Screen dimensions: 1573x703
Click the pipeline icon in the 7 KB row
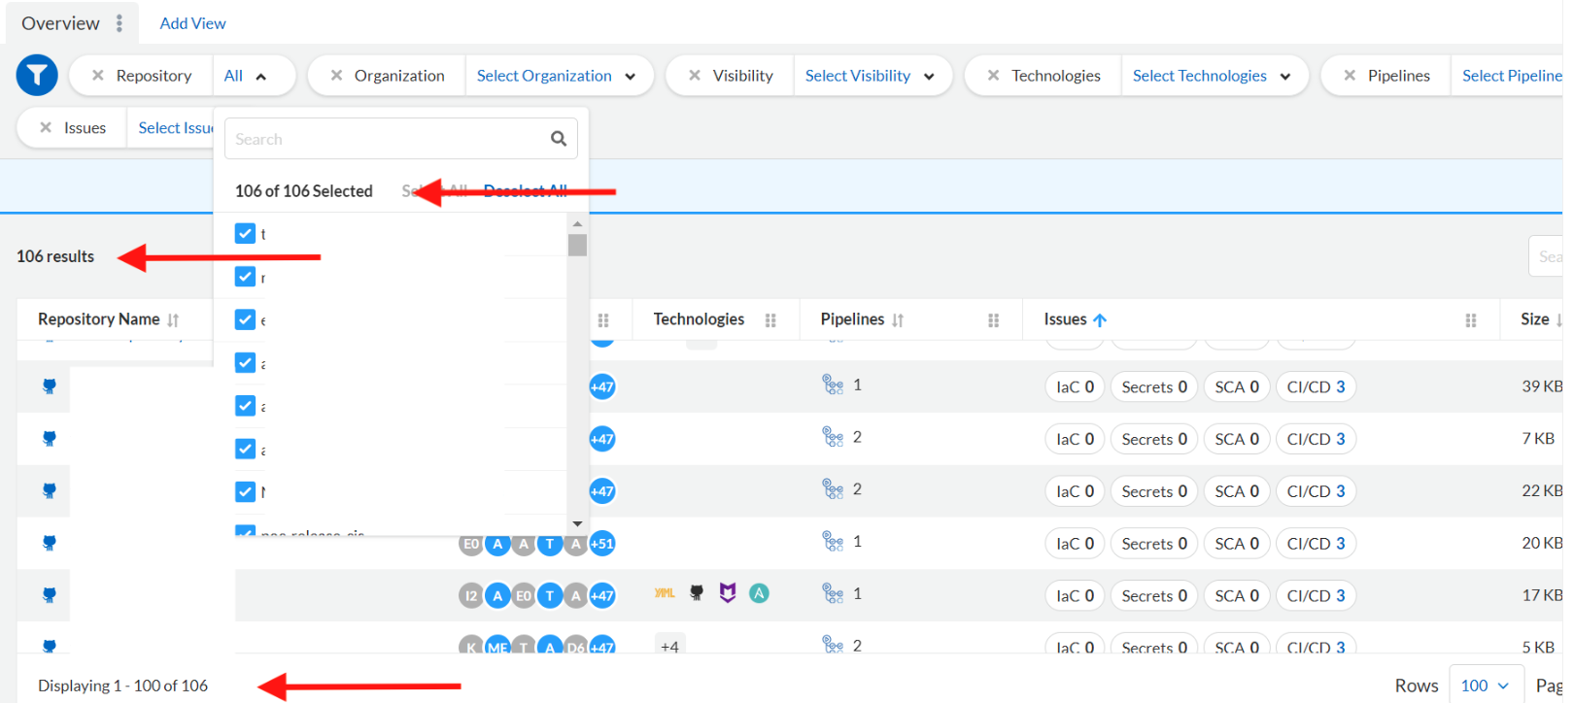pos(833,437)
